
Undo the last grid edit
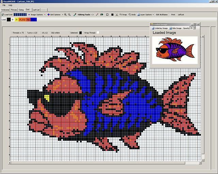(132, 15)
